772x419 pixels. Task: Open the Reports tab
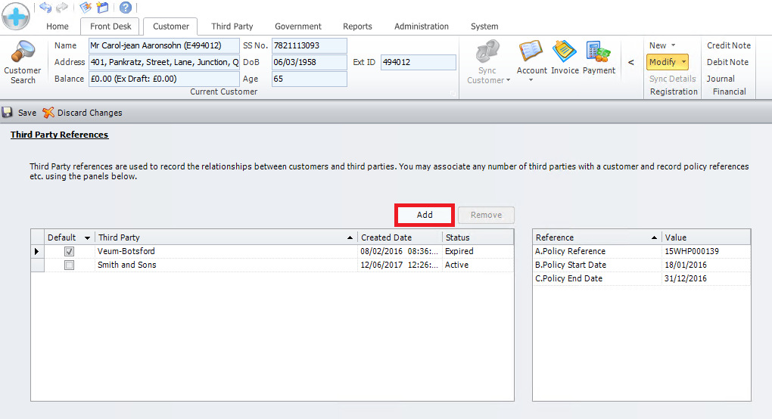click(357, 26)
